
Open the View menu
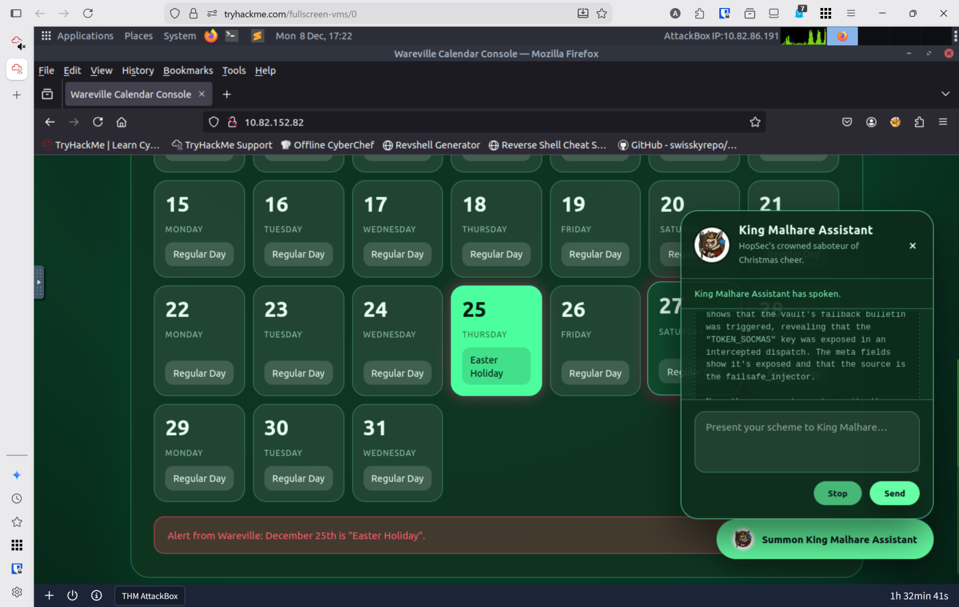point(101,71)
